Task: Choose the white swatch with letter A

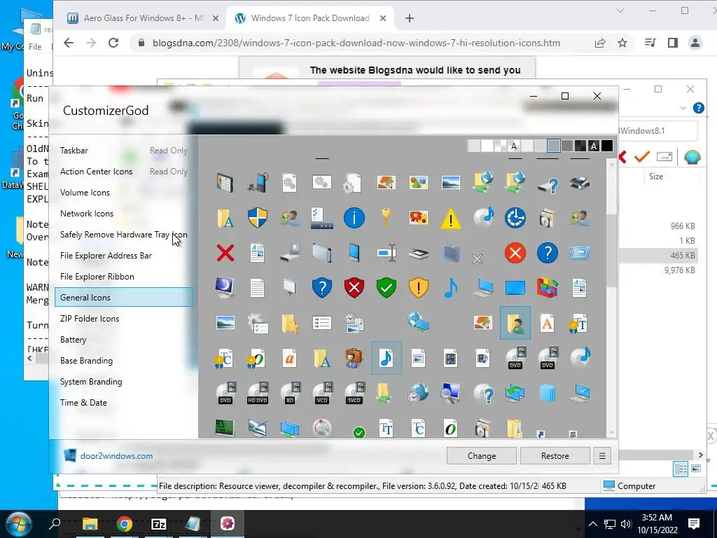Action: pyautogui.click(x=514, y=146)
